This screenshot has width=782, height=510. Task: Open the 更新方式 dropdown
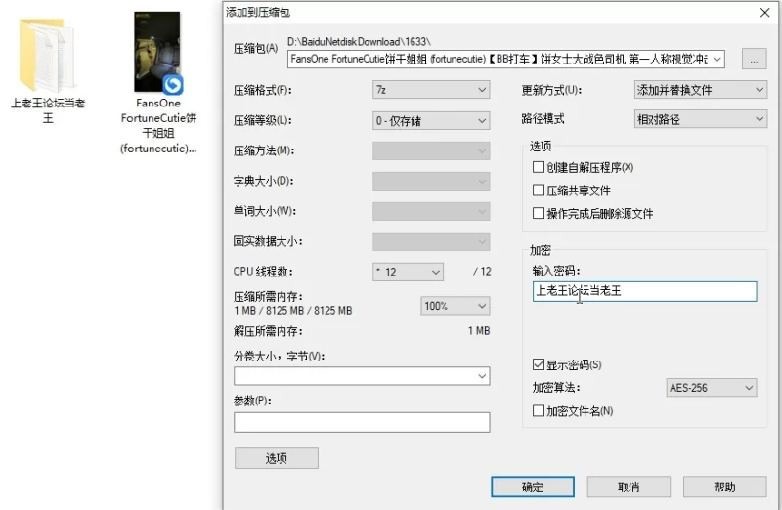[x=700, y=90]
